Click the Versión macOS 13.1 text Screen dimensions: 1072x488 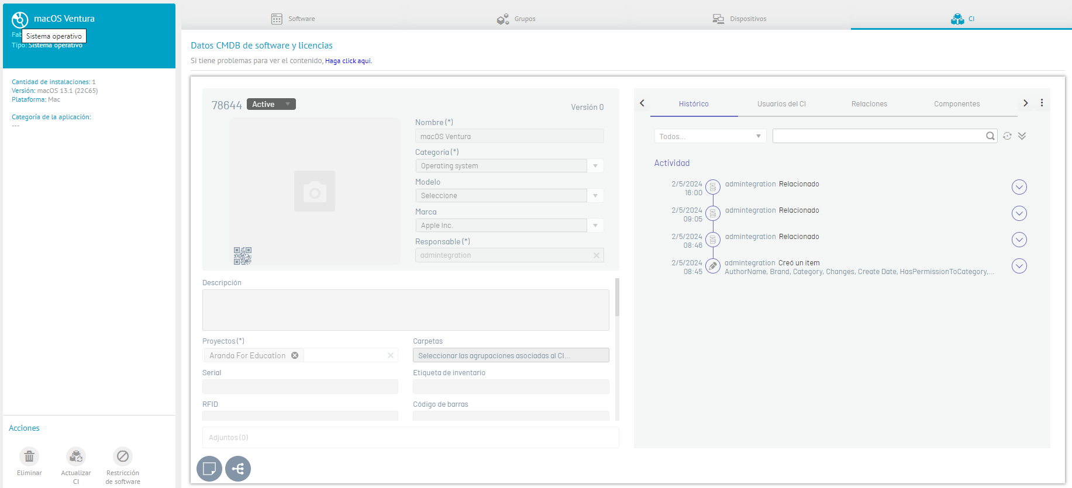point(55,91)
